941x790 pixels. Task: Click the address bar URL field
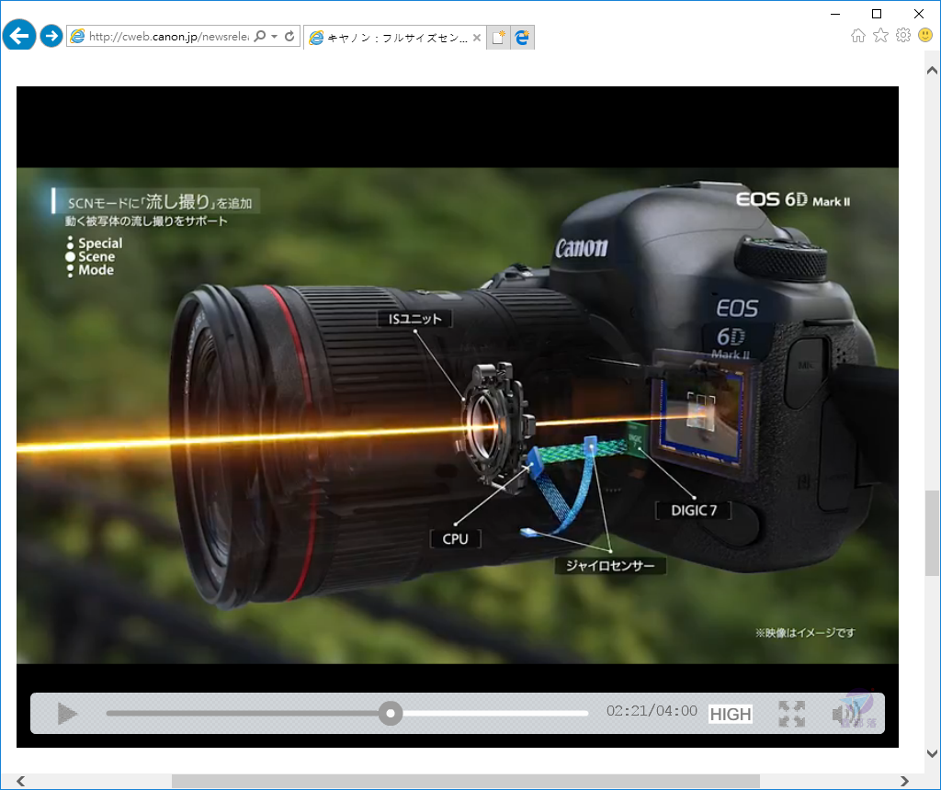coord(168,36)
